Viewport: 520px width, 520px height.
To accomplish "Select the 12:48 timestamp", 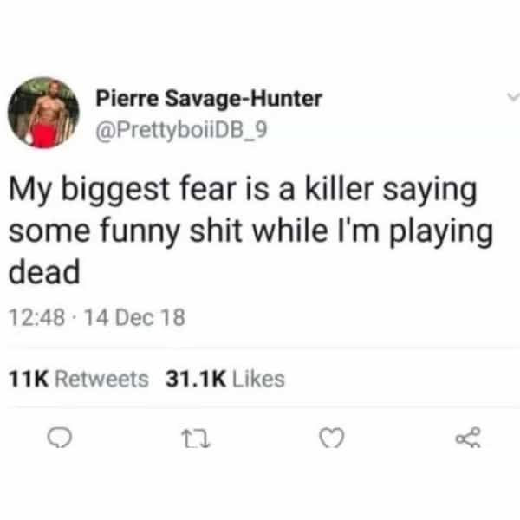I will click(x=36, y=317).
